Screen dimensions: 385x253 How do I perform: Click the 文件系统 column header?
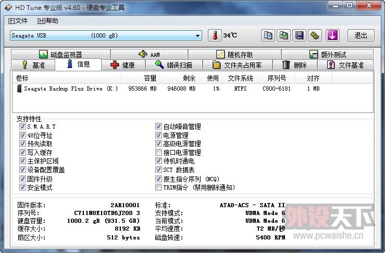click(x=240, y=78)
